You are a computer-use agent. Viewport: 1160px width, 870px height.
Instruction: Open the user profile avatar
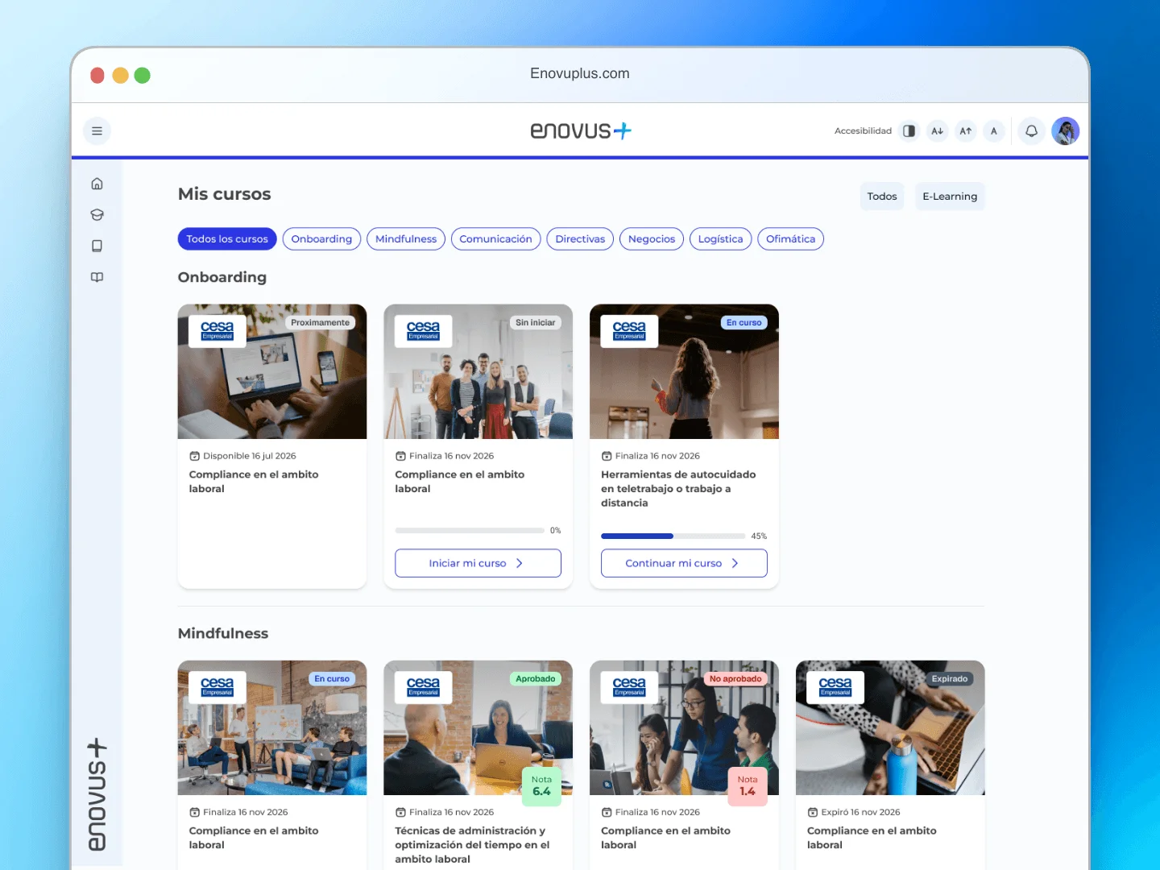(1065, 131)
